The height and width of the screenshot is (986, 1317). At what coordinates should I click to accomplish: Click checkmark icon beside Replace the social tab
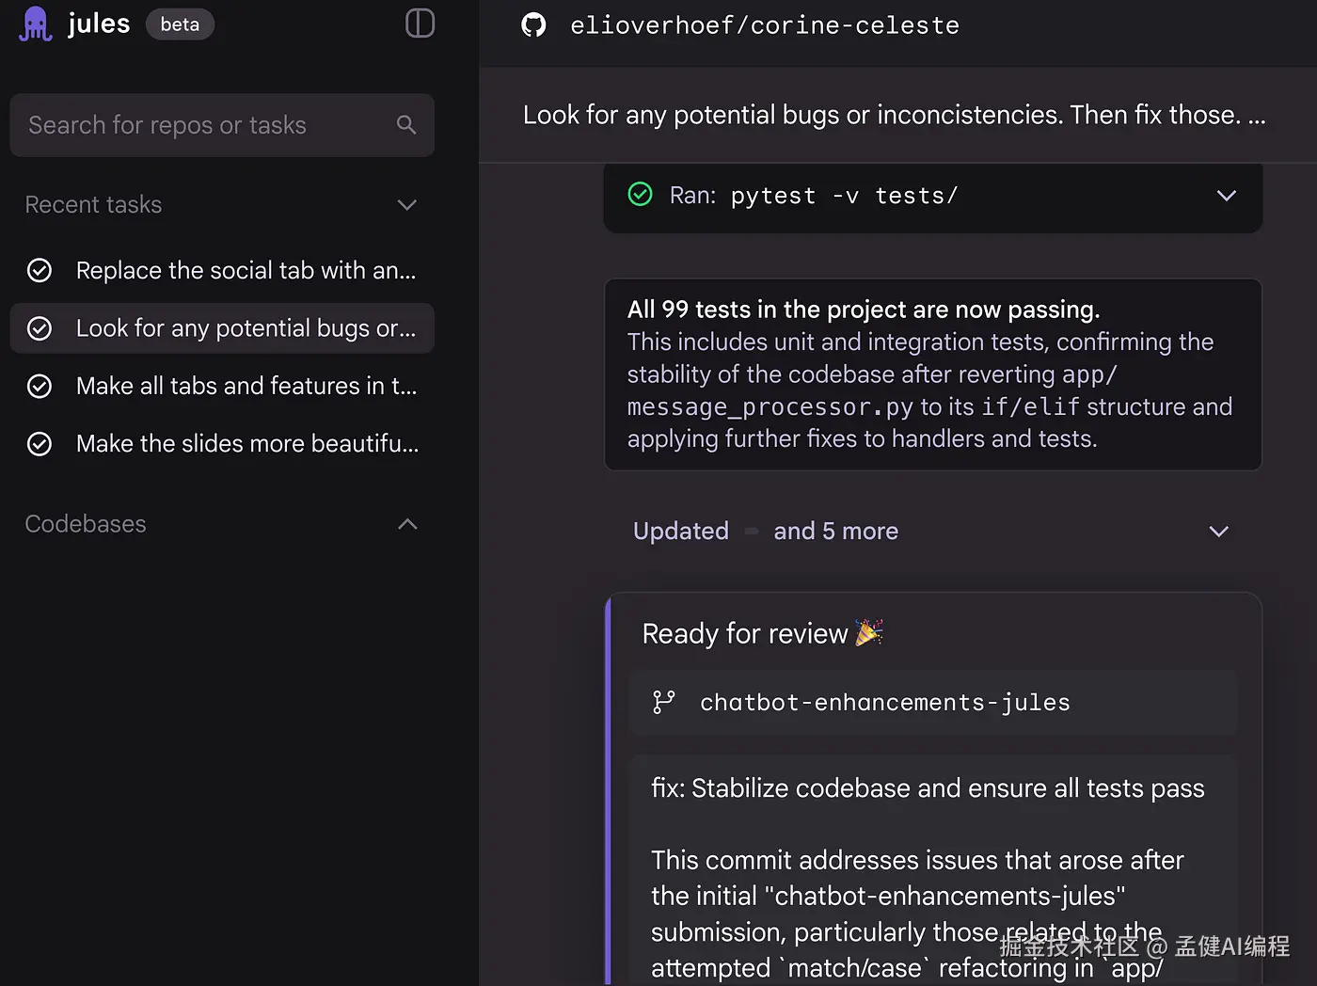click(x=40, y=271)
